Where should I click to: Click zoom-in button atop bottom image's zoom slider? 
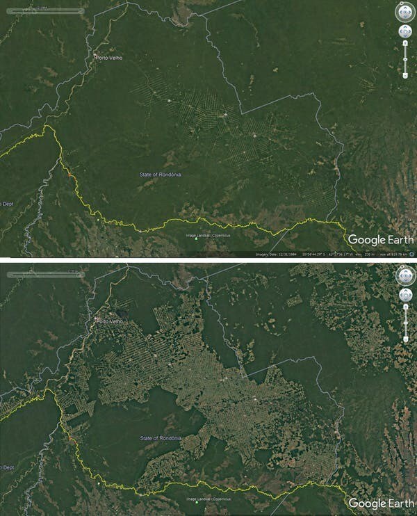pyautogui.click(x=405, y=307)
